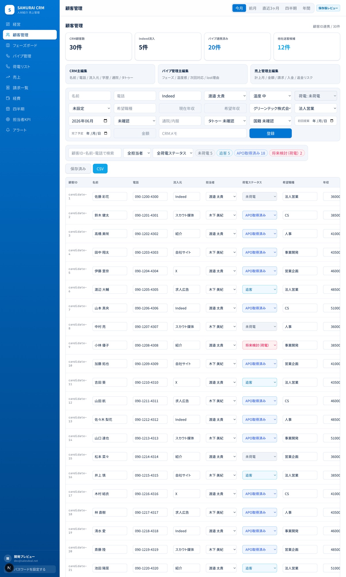Click the 保存済み button
The width and height of the screenshot is (346, 577).
pos(78,169)
